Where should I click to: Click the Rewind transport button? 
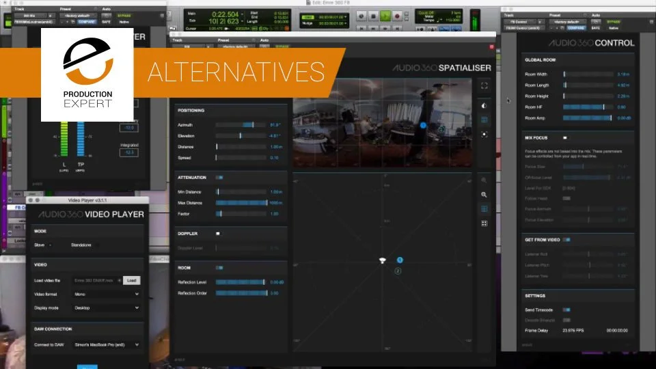tap(373, 29)
